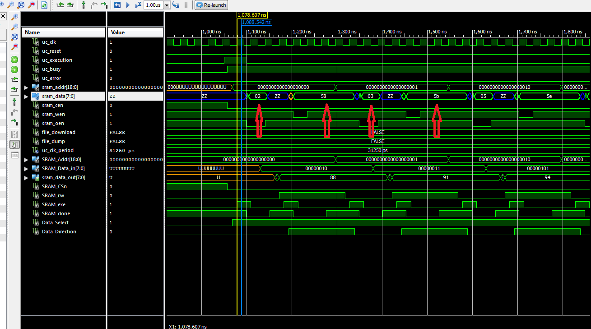Image resolution: width=591 pixels, height=329 pixels.
Task: Run the simulation with the Run All button
Action: (128, 5)
